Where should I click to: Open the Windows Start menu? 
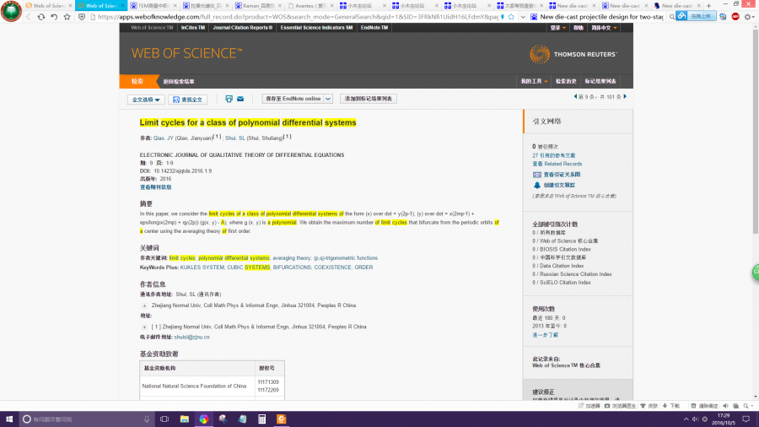[8, 419]
